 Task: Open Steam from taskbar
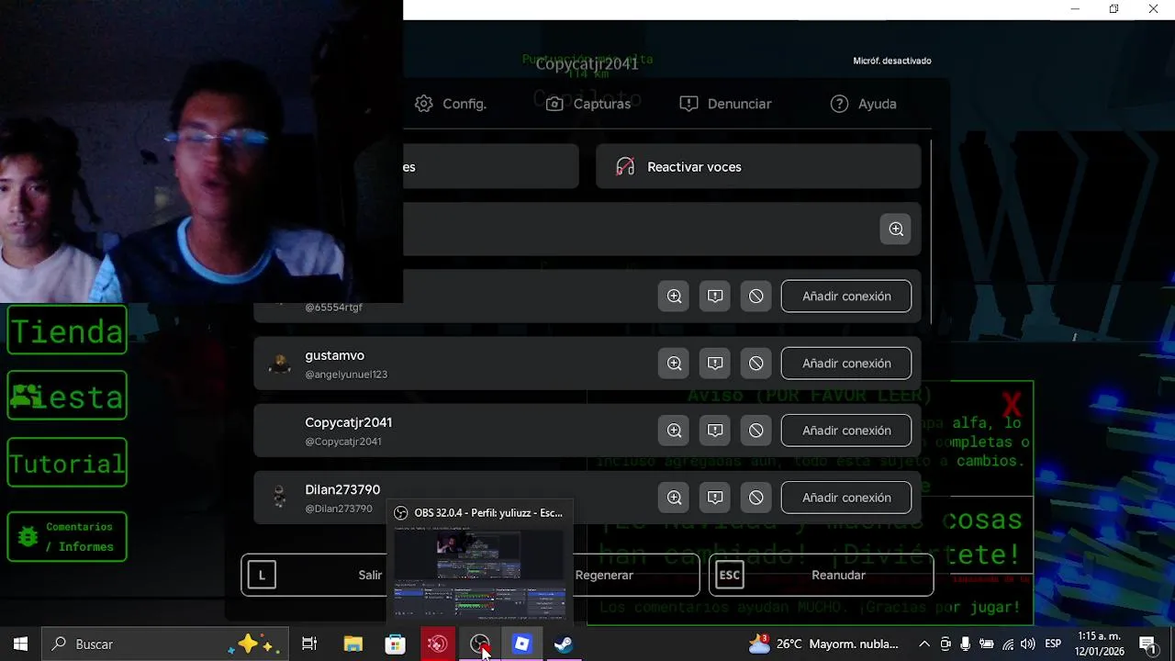564,644
